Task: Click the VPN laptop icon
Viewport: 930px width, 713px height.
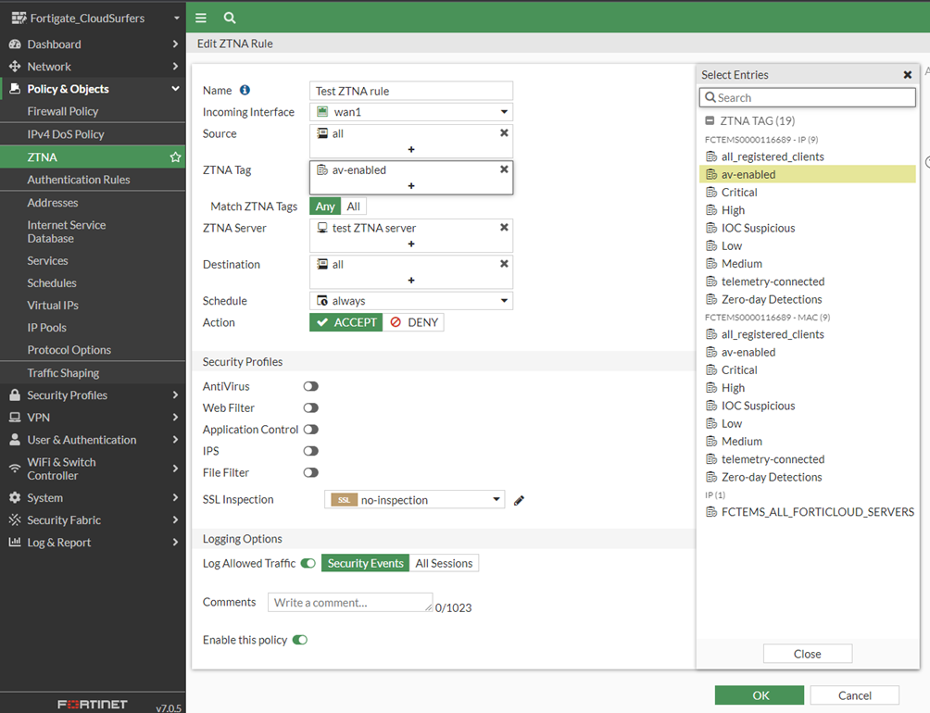Action: point(15,418)
